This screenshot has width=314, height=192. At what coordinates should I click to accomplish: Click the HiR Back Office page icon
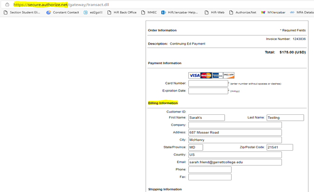pos(109,13)
